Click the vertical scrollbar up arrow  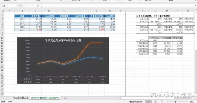196,11
